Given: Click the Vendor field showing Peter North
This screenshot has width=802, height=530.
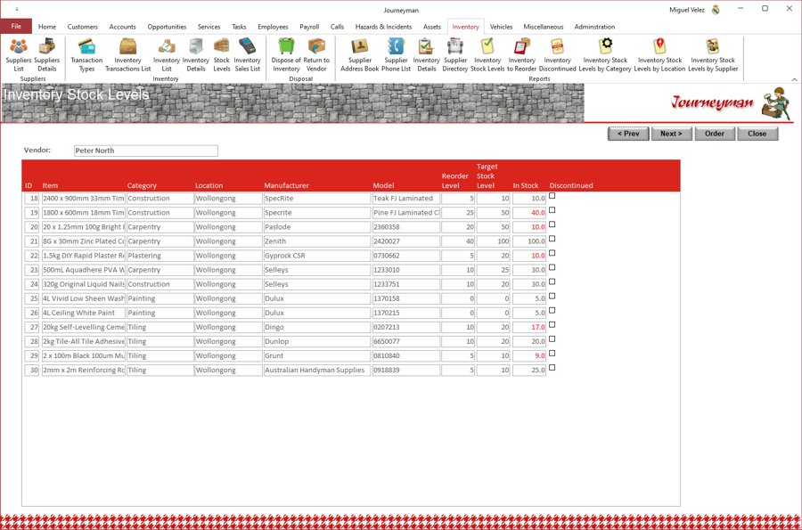Looking at the screenshot, I should (x=146, y=151).
